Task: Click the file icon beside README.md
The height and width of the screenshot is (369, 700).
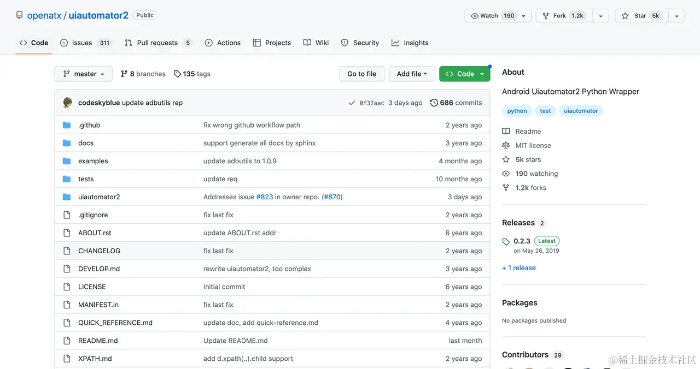Action: [x=67, y=341]
